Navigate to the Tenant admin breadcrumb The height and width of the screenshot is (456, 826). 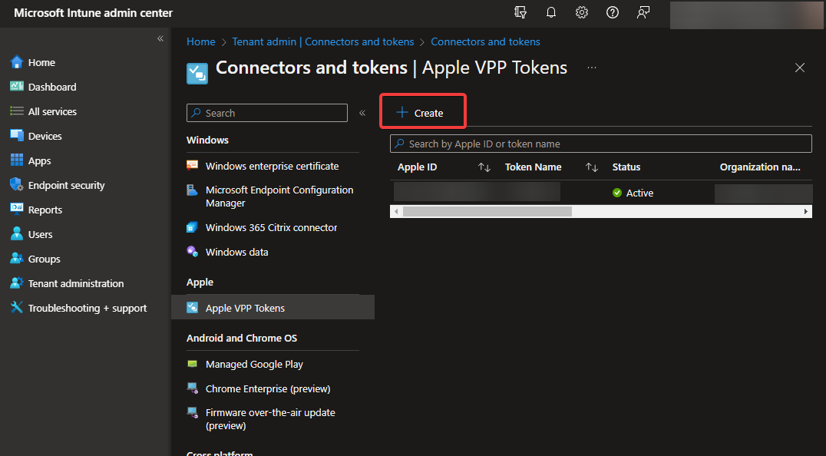tap(322, 41)
